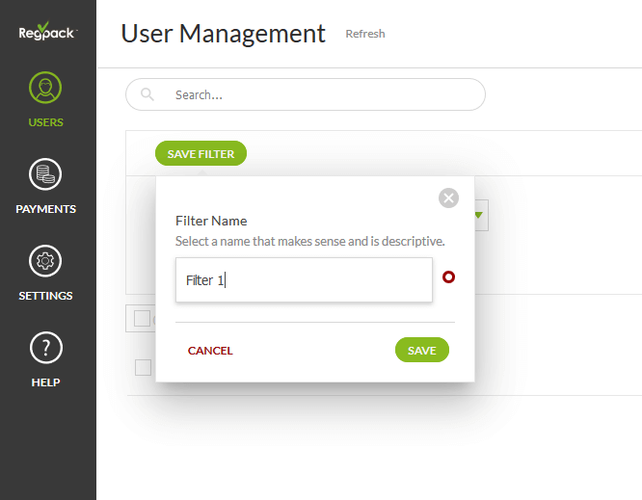Click Save in the filter dialog
Viewport: 642px width, 500px height.
pyautogui.click(x=421, y=351)
